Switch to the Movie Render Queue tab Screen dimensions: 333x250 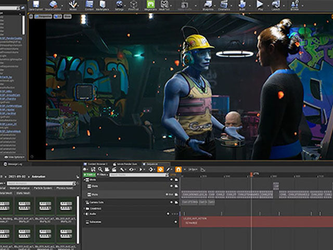(124, 164)
